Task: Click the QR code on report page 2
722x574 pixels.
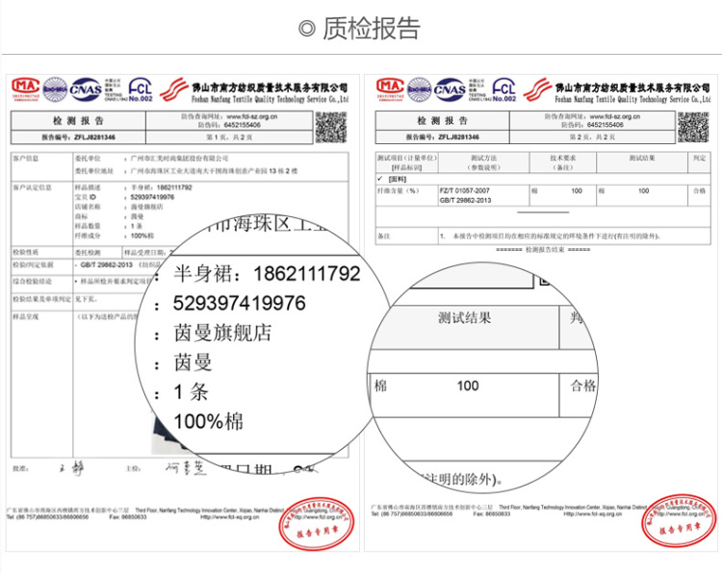Action: 693,128
